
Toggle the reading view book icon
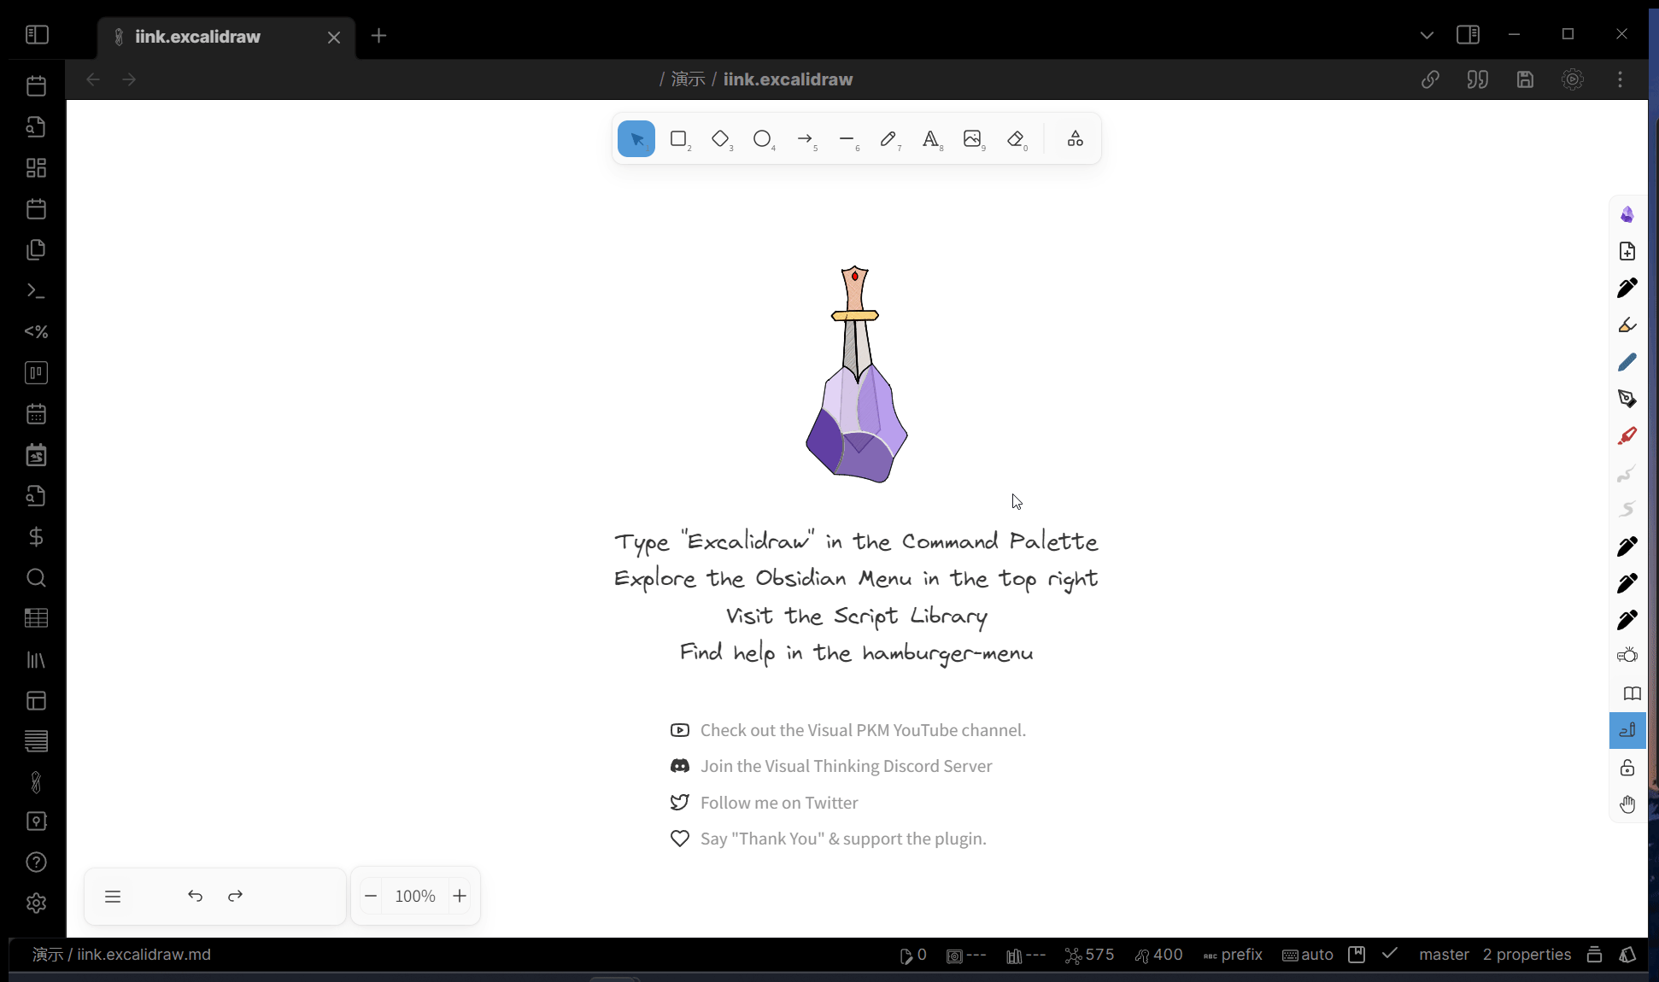(1632, 693)
